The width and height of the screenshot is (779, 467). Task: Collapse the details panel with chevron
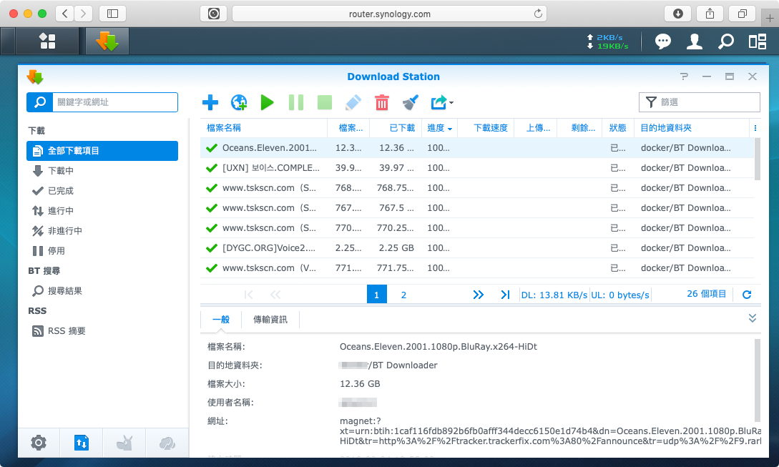point(752,318)
